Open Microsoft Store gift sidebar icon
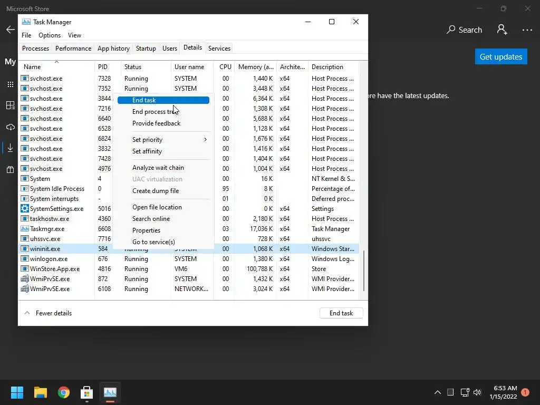Screen dimensions: 540x405 [11, 169]
